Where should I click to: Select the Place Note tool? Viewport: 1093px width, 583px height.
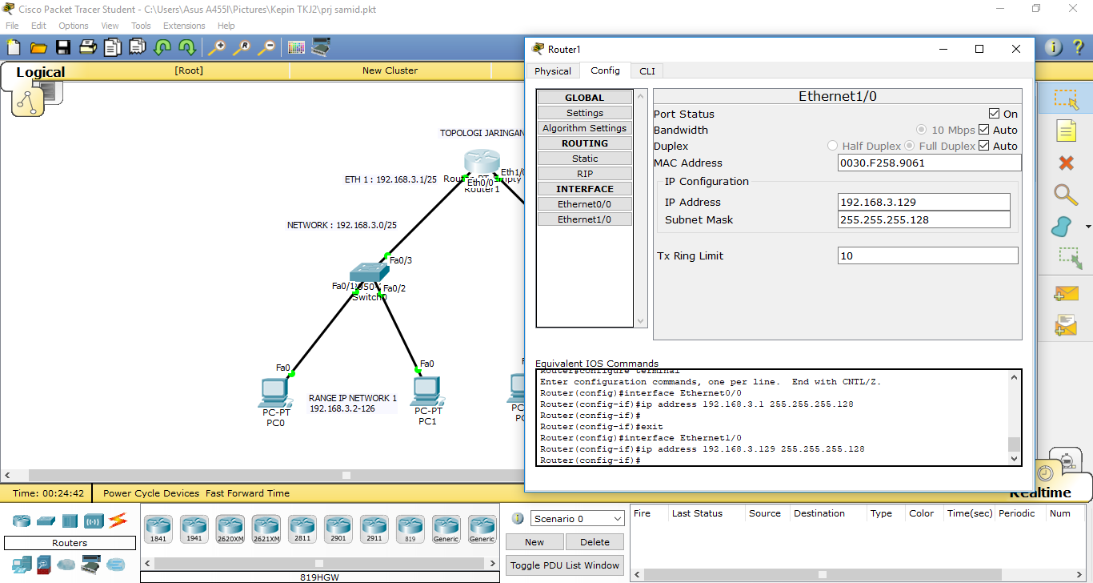[x=1066, y=131]
